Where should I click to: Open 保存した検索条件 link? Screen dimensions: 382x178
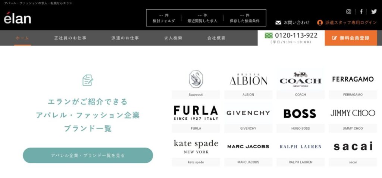pos(245,18)
